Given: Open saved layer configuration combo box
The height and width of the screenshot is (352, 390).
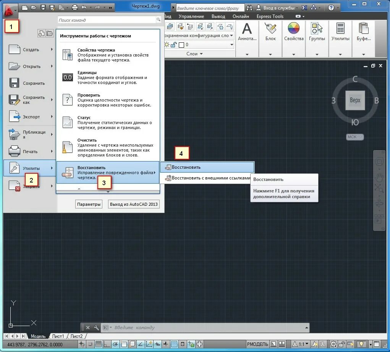Looking at the screenshot, I should 199,36.
